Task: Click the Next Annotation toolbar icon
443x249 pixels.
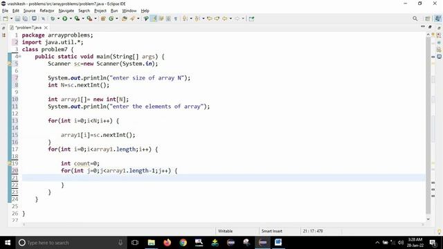Action: click(185, 19)
